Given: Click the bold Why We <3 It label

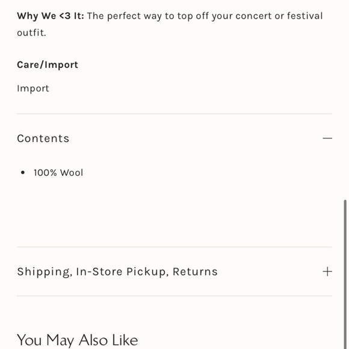Looking at the screenshot, I should pos(51,16).
